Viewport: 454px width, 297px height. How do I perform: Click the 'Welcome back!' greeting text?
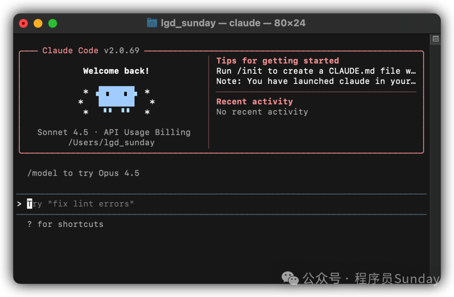(x=116, y=70)
